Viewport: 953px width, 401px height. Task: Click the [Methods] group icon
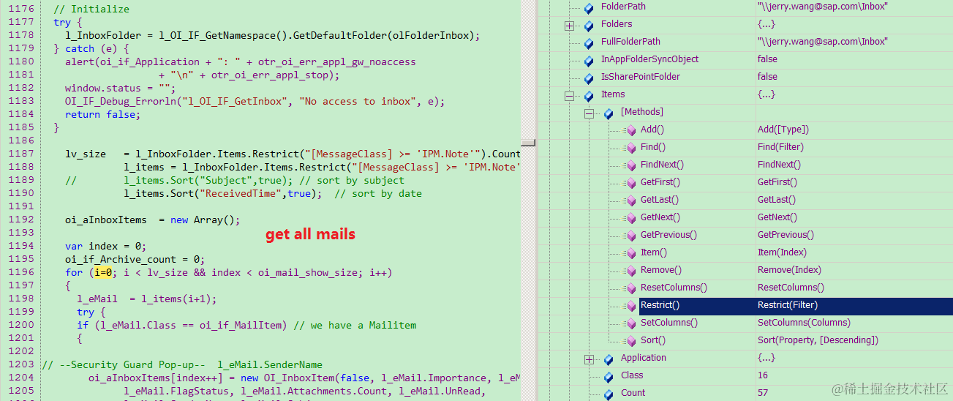click(x=609, y=113)
